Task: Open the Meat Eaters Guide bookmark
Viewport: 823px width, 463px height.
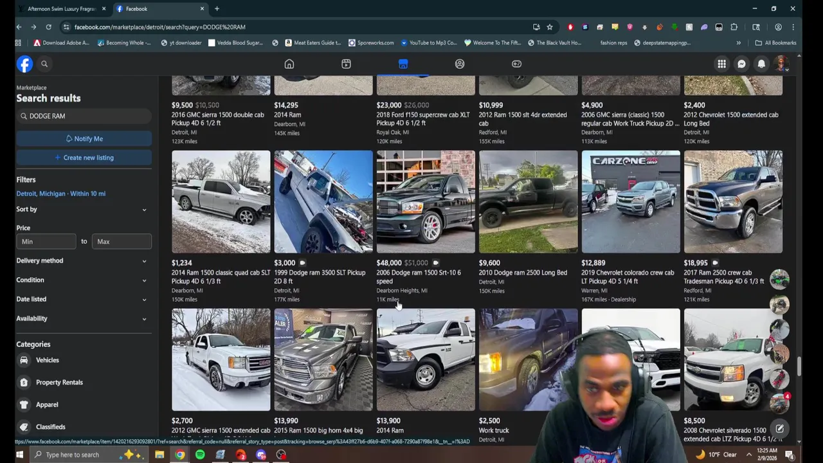Action: click(x=312, y=42)
